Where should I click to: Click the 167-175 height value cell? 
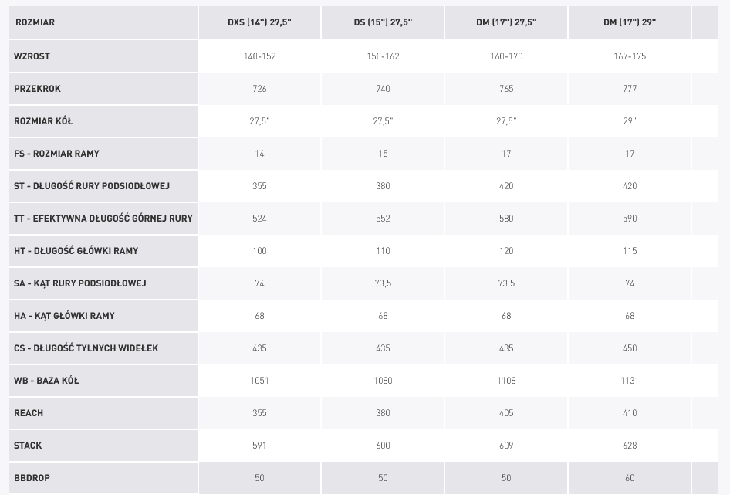(630, 56)
